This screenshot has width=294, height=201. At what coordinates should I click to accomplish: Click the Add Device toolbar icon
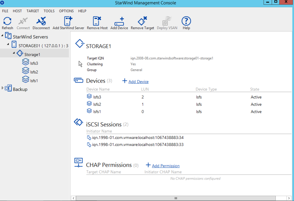[119, 21]
